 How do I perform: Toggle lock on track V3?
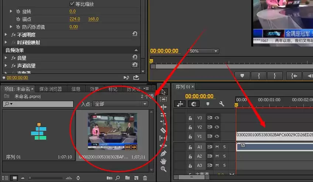[x=190, y=118]
